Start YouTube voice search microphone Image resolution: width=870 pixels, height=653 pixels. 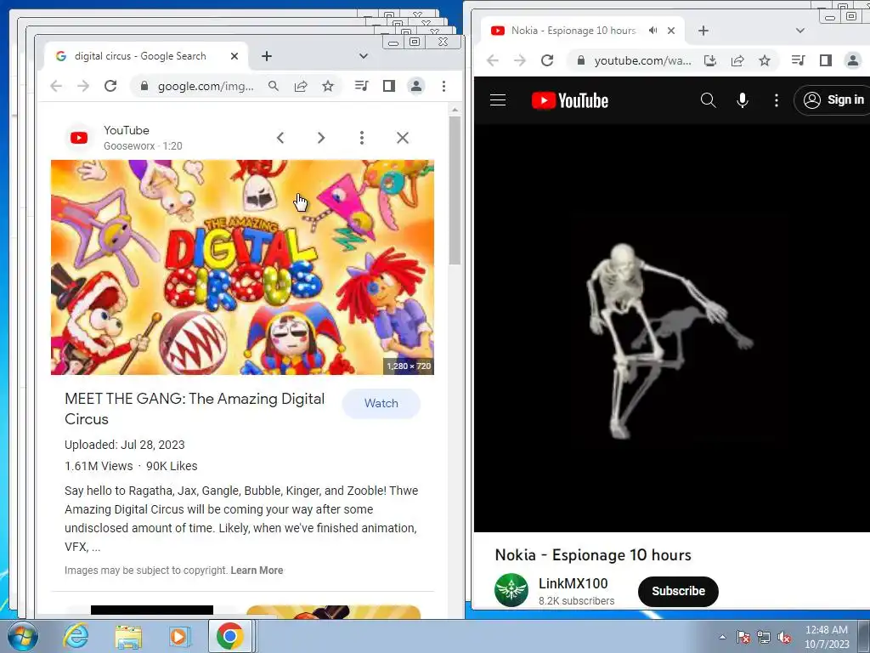coord(743,100)
